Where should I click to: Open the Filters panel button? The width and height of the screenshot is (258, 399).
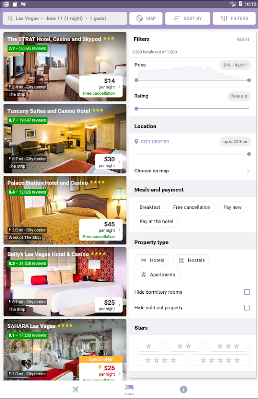coord(234,18)
